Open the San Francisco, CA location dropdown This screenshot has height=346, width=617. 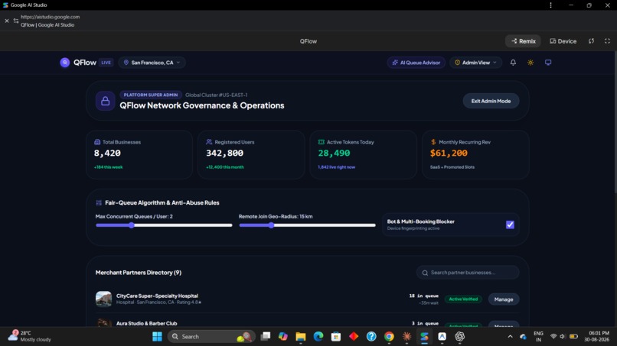point(152,63)
